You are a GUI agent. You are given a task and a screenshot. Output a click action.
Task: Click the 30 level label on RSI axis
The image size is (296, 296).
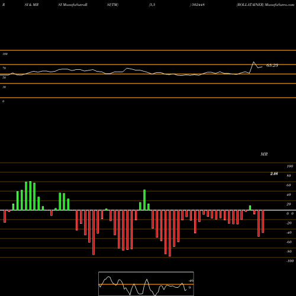4,87
